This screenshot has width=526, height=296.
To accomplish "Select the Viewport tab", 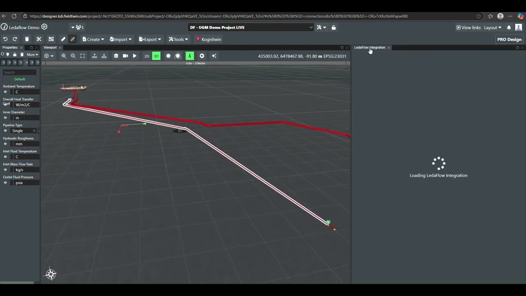I will click(x=50, y=47).
